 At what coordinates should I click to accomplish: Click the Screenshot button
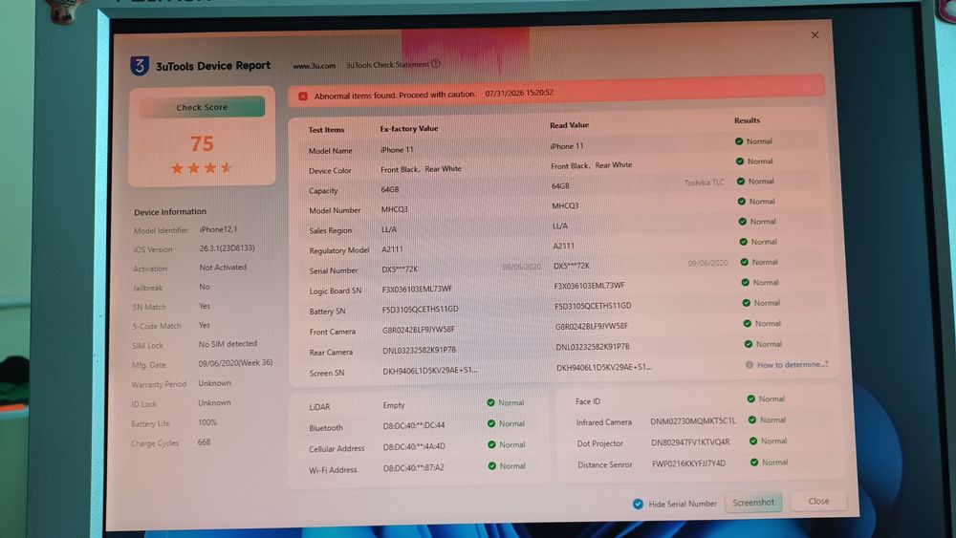click(x=753, y=503)
